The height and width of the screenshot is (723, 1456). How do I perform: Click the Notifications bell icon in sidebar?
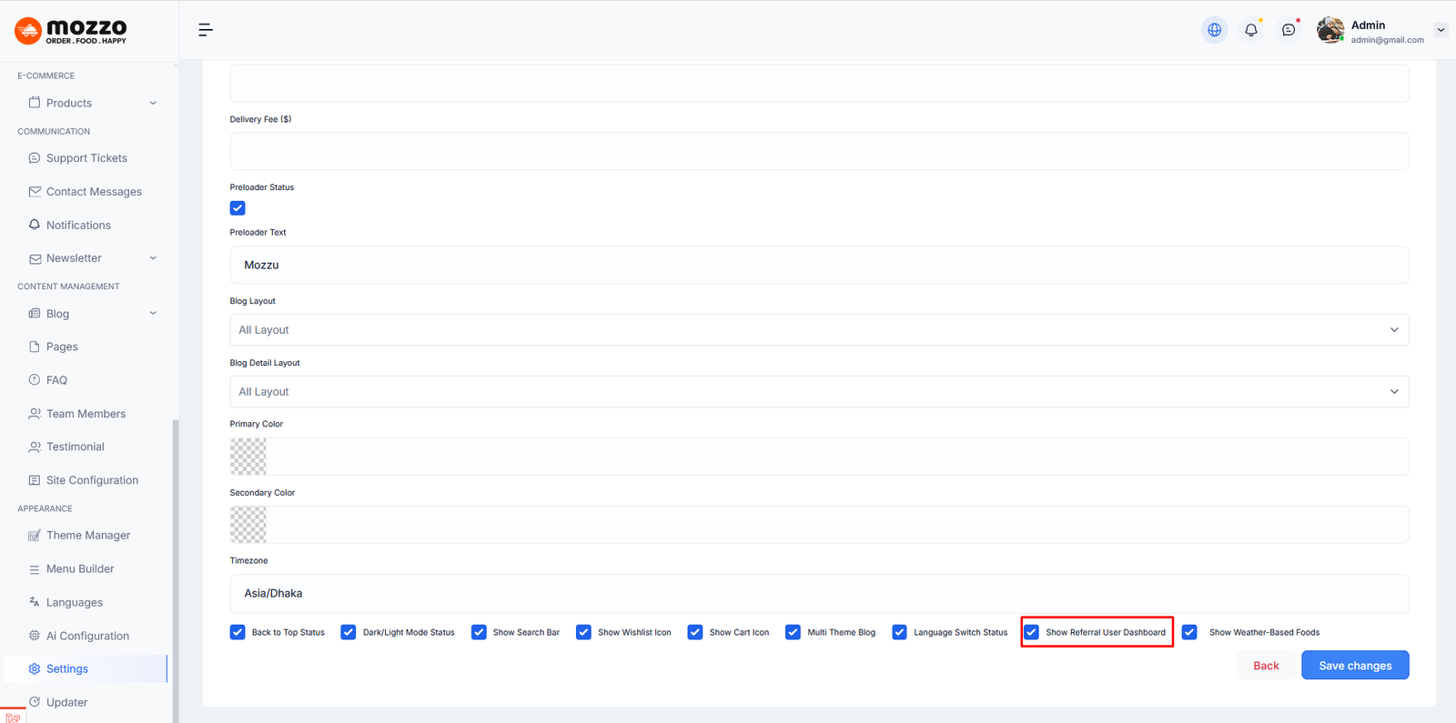[x=35, y=225]
